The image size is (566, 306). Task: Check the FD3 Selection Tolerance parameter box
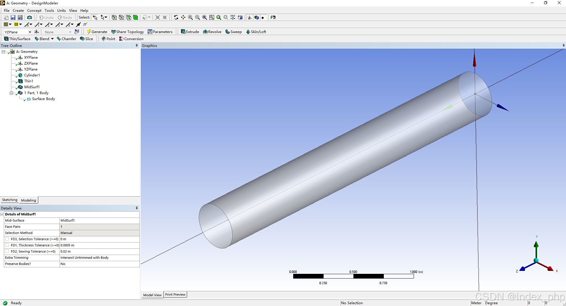coord(7,239)
